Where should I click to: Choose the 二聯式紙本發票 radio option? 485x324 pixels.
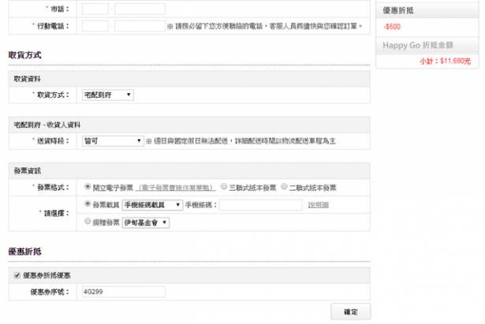point(284,187)
